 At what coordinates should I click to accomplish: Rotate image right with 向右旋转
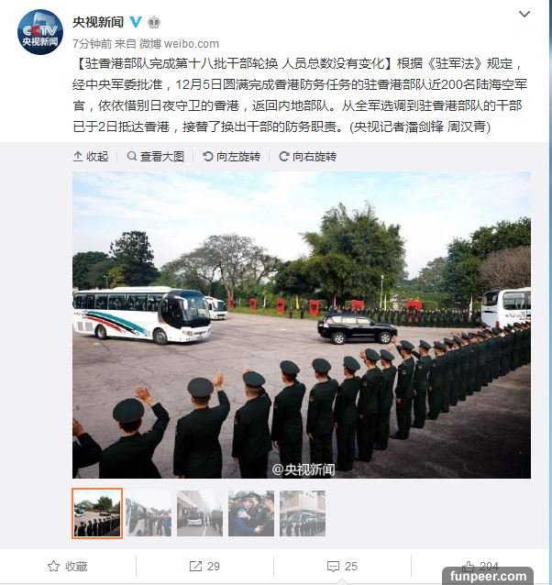(308, 156)
